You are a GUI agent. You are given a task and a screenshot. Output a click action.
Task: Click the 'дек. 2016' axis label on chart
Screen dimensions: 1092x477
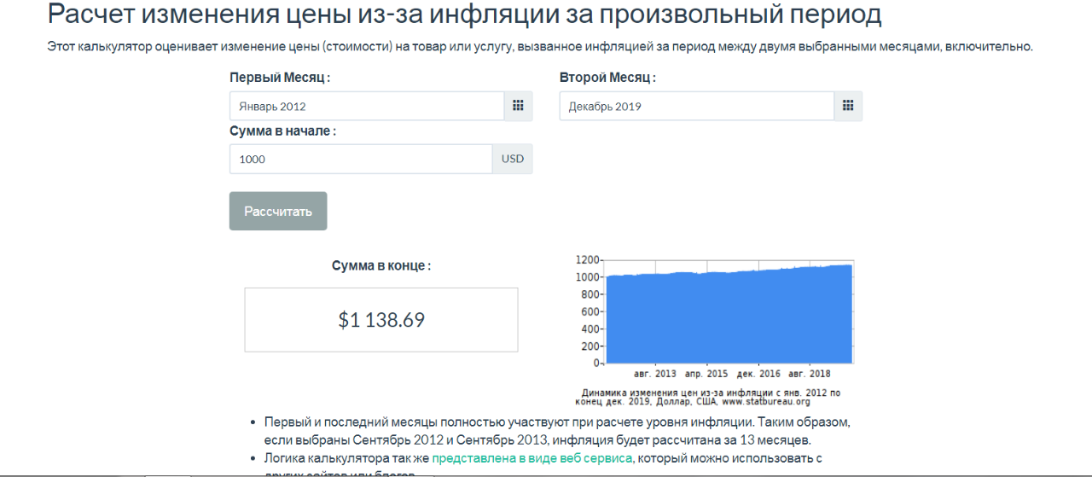click(x=758, y=374)
